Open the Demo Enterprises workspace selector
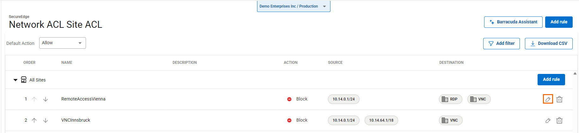 [293, 6]
